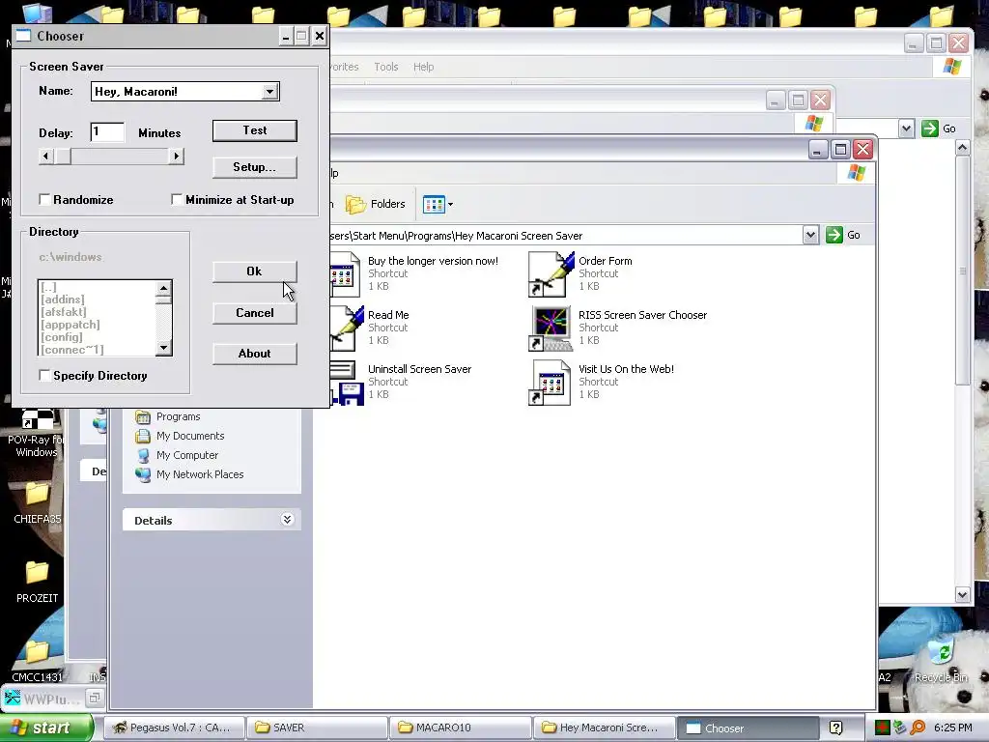This screenshot has height=742, width=989.
Task: Open the My Network Places icon
Action: pos(143,474)
